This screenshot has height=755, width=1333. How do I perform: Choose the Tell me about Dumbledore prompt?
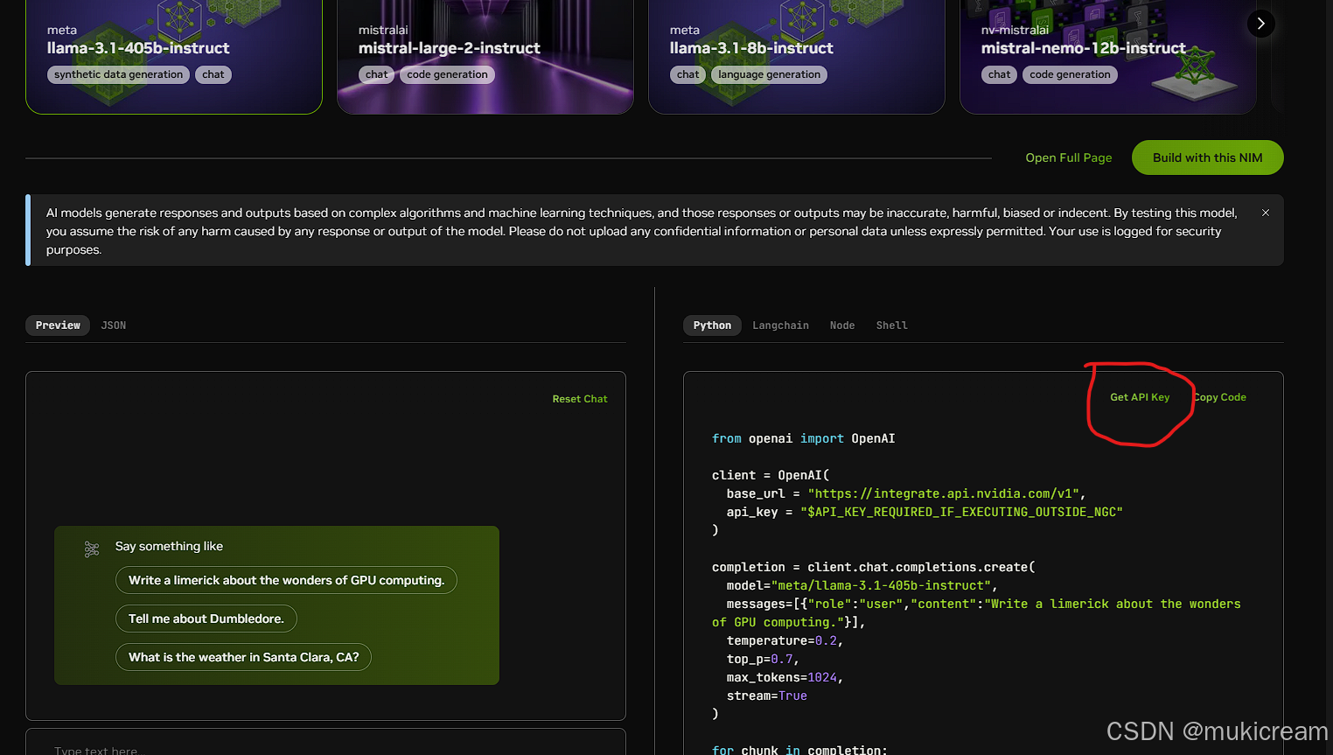[x=206, y=619]
